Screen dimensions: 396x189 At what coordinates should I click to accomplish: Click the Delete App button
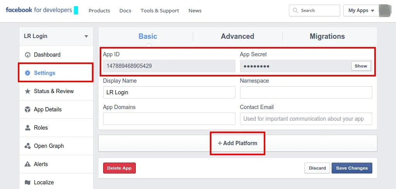(119, 168)
